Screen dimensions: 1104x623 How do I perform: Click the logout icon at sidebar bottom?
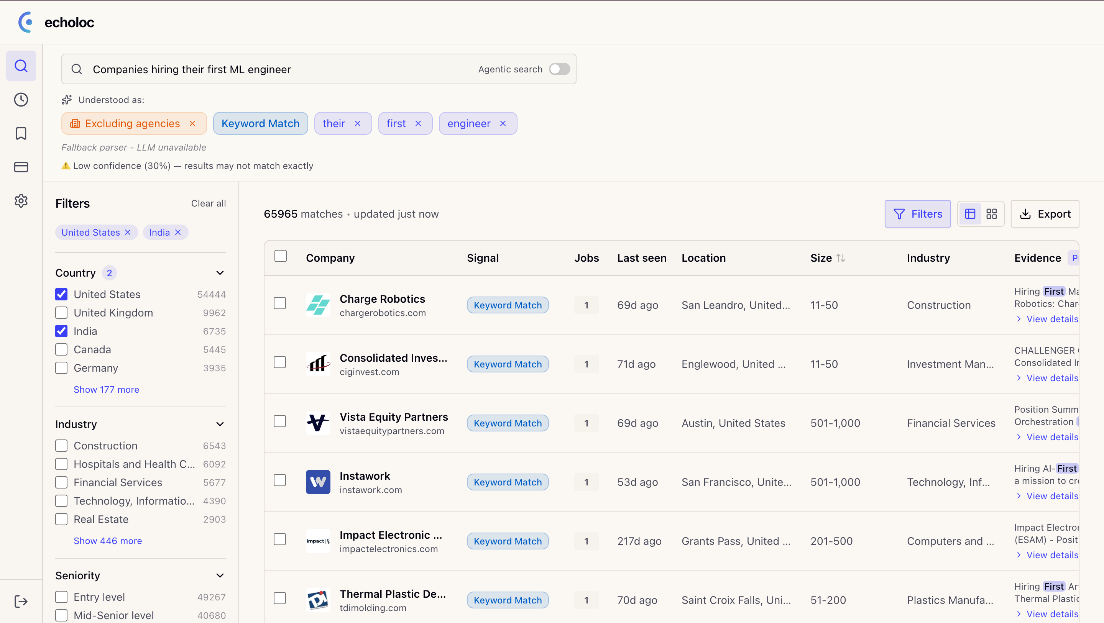pos(21,601)
